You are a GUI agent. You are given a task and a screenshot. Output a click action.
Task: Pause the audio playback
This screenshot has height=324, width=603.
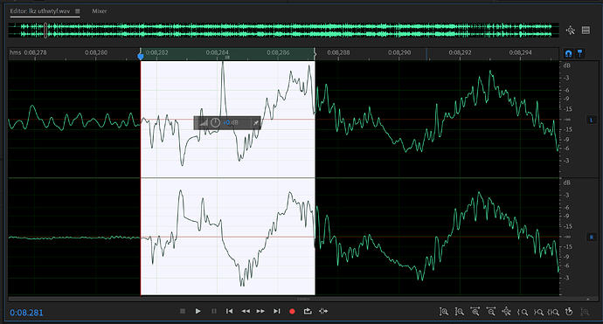[214, 311]
